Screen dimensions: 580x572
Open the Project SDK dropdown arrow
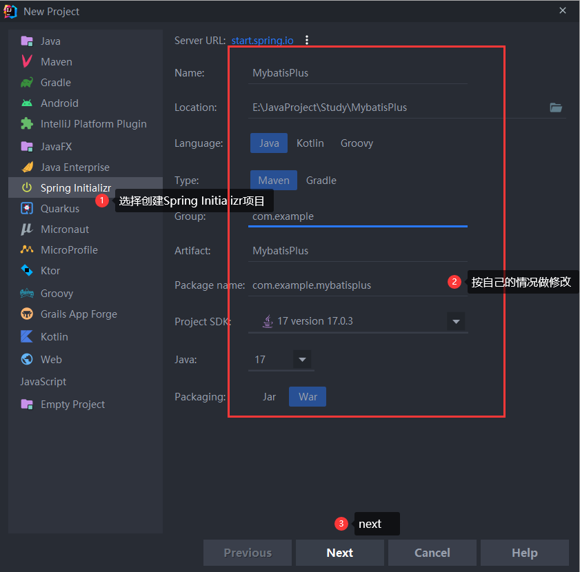pyautogui.click(x=456, y=321)
